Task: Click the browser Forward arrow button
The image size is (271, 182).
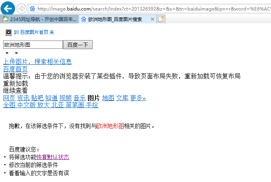Action: [22, 9]
